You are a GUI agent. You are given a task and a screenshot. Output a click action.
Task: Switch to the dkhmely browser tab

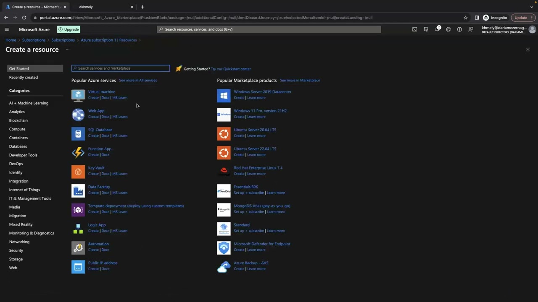coord(103,7)
